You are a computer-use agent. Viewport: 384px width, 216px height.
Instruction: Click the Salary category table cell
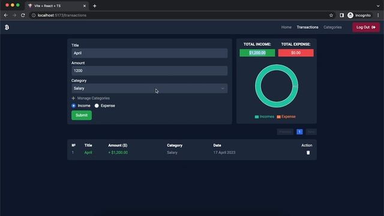172,152
